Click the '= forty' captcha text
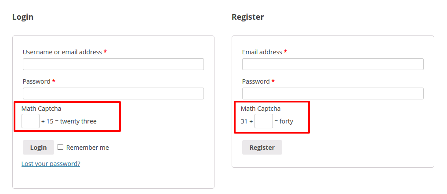 point(284,121)
